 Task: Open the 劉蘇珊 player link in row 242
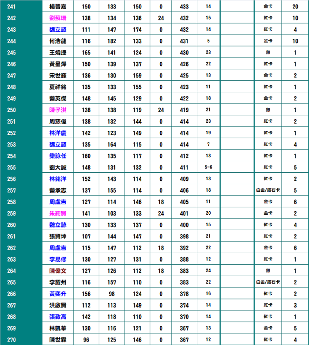tap(58, 18)
